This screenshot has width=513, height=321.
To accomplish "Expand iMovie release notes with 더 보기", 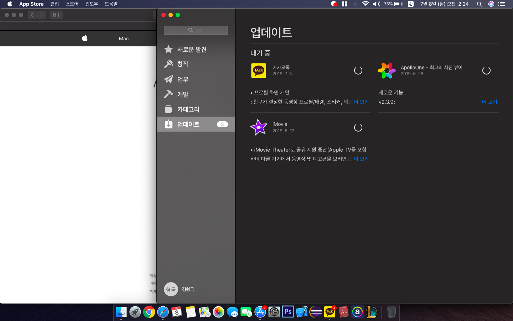I will point(361,159).
